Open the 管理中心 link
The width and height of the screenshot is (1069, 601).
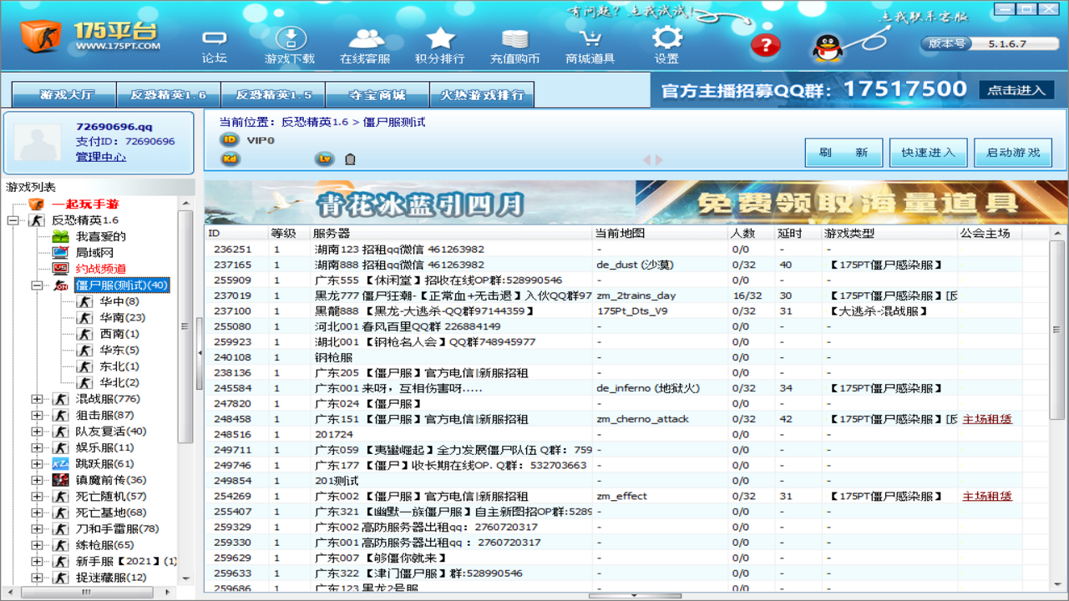(101, 157)
